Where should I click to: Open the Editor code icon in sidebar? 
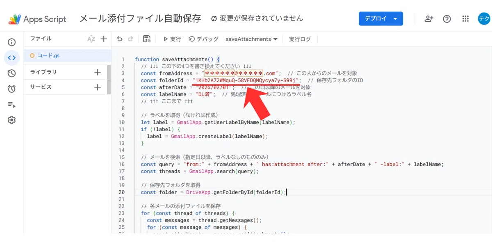point(11,58)
